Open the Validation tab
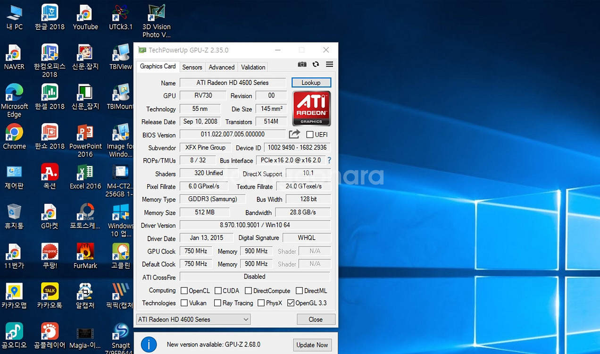This screenshot has width=600, height=354. pyautogui.click(x=252, y=67)
